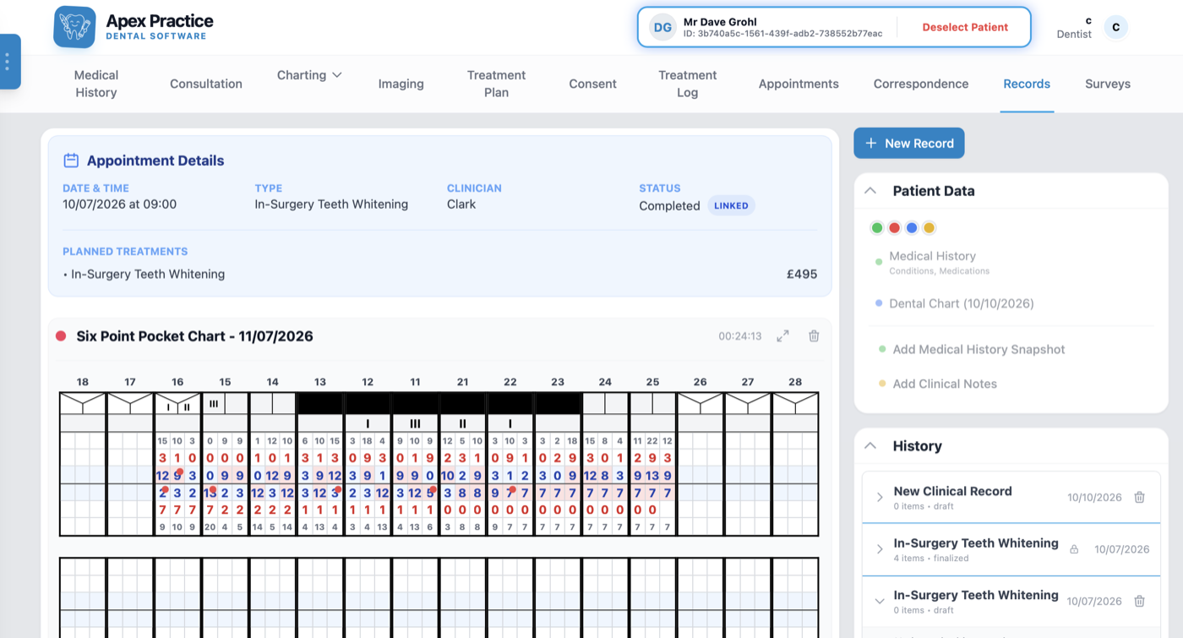Click the tooth 18 crown diagram cell
The image size is (1183, 638).
[x=82, y=403]
